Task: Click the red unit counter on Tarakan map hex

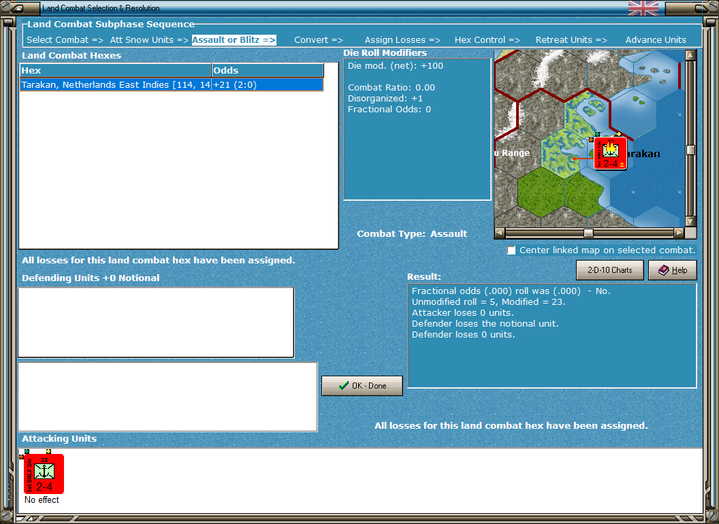Action: click(x=610, y=154)
